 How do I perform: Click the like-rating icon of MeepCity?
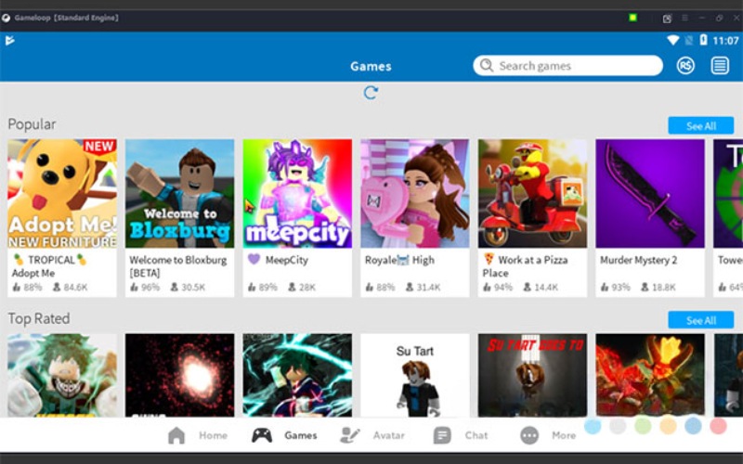252,287
